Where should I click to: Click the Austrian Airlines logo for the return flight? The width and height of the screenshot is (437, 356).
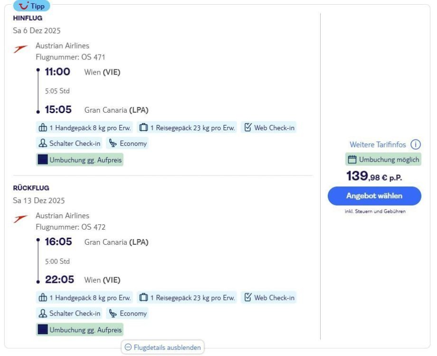click(x=20, y=219)
